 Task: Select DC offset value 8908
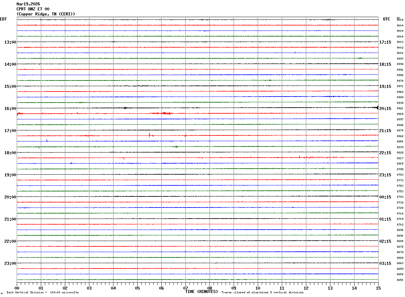point(400,114)
